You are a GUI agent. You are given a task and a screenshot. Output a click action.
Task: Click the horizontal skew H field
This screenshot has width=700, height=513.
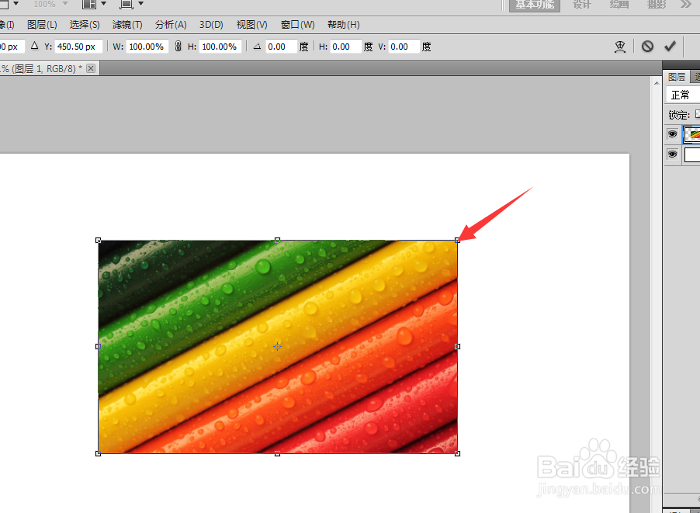click(345, 47)
